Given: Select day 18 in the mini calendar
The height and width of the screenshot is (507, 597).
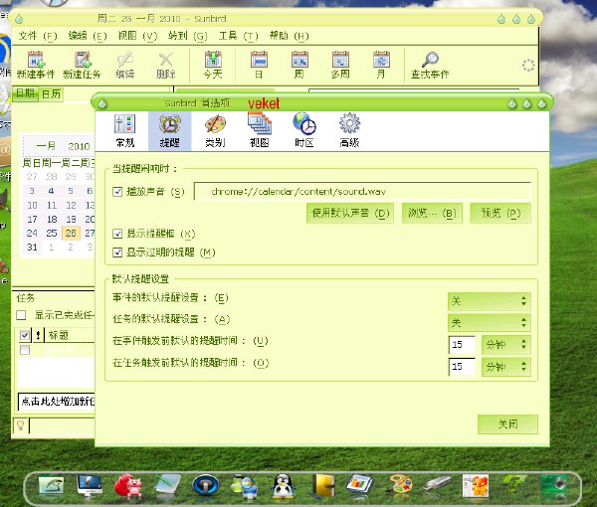Looking at the screenshot, I should click(52, 219).
